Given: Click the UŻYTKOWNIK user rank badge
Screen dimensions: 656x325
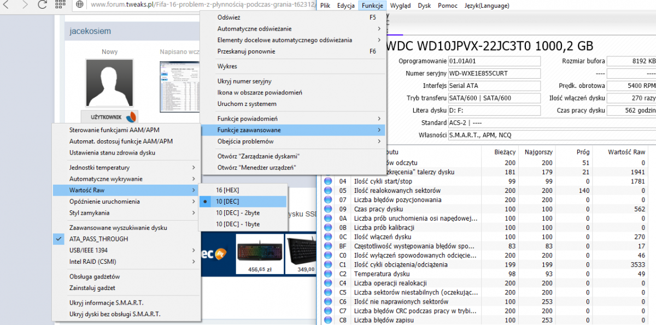Looking at the screenshot, I should point(109,117).
